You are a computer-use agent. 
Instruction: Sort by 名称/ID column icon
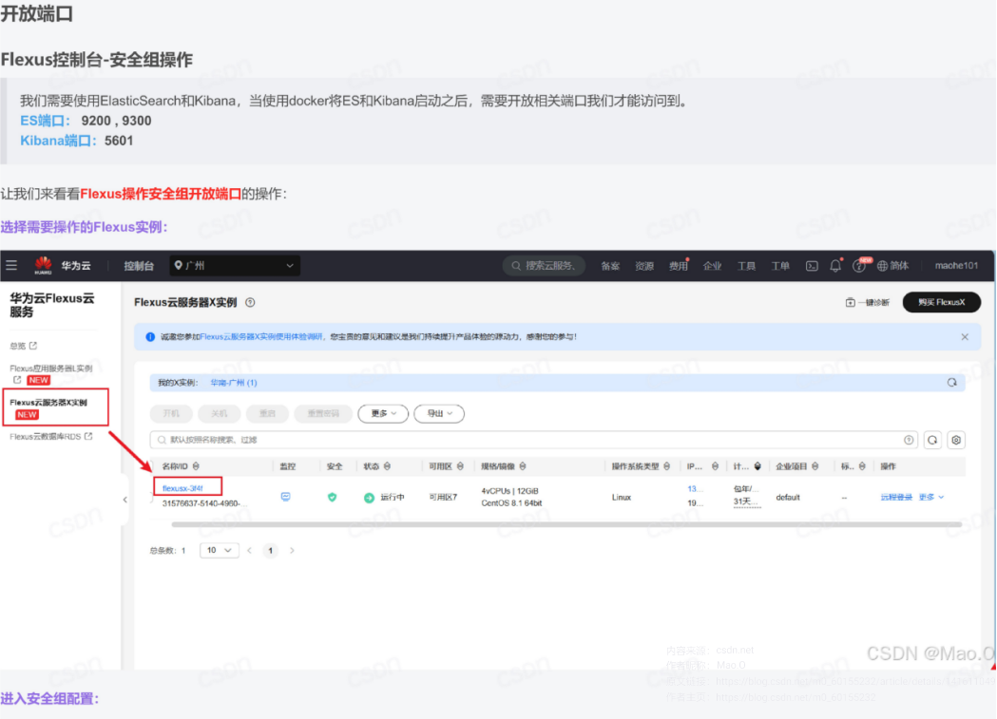click(196, 466)
